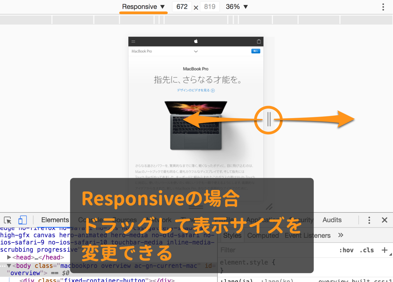Edit the viewport height field 819
Viewport: 393px width, 282px height.
[210, 7]
